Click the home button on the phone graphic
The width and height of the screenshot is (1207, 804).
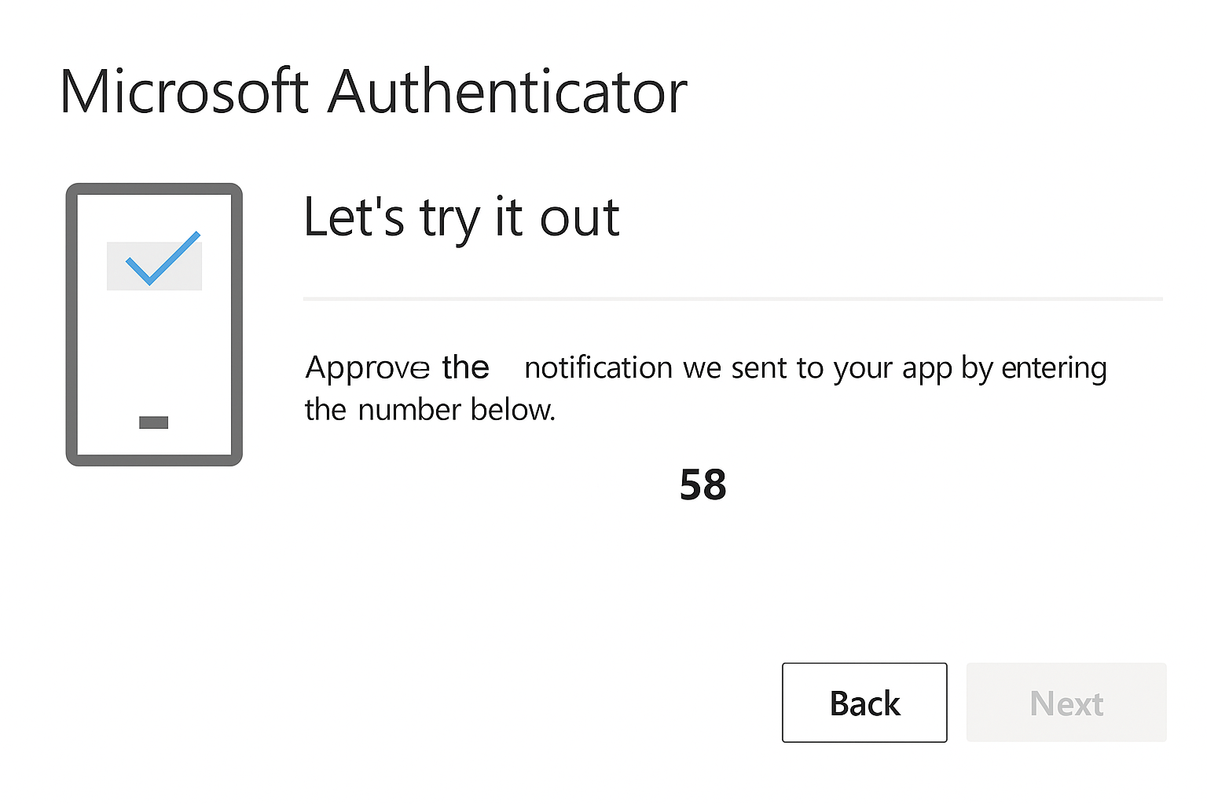click(153, 422)
